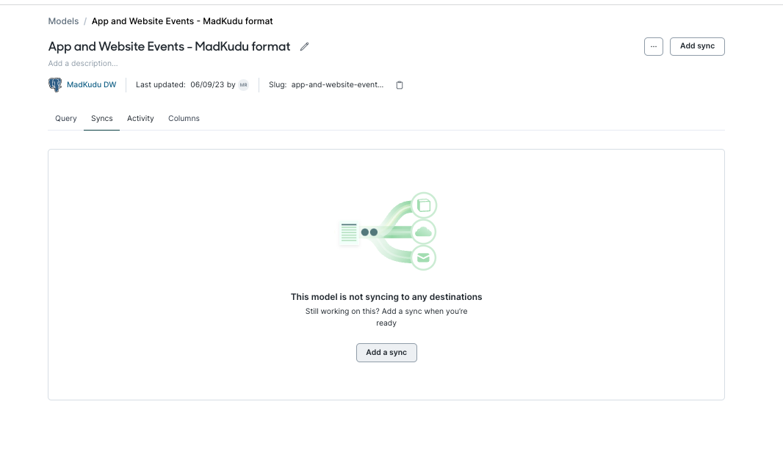783x473 pixels.
Task: Go back to Models via breadcrumb
Action: (x=63, y=21)
